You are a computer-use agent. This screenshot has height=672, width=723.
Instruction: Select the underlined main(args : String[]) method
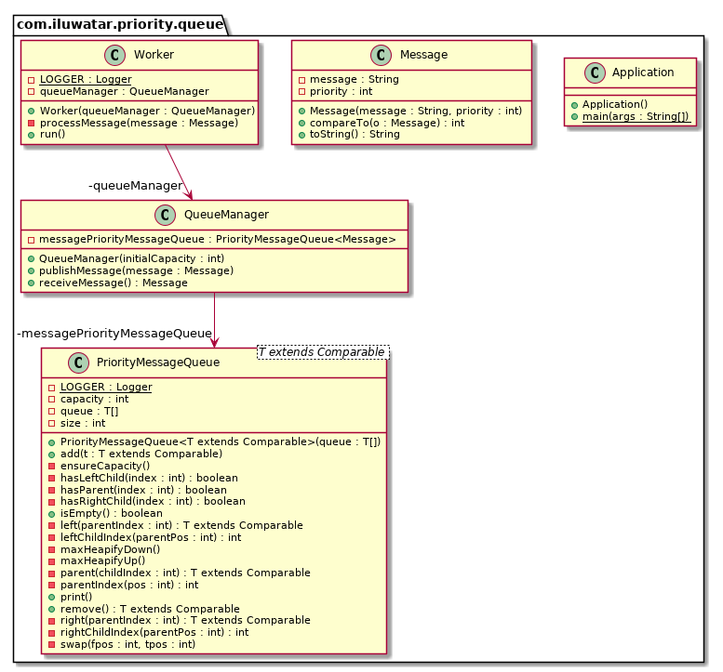click(x=636, y=115)
